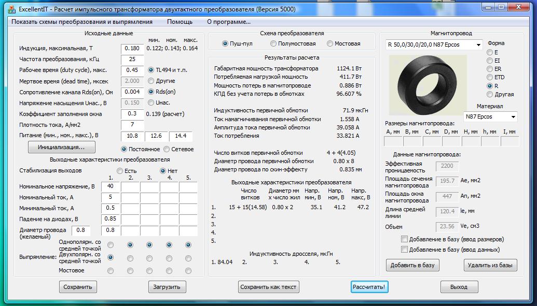Click the Плотность тока input field
This screenshot has height=306, width=537.
132,125
